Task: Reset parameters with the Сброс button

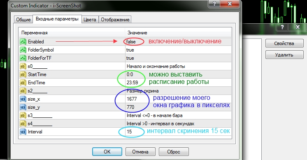Action: [174, 152]
